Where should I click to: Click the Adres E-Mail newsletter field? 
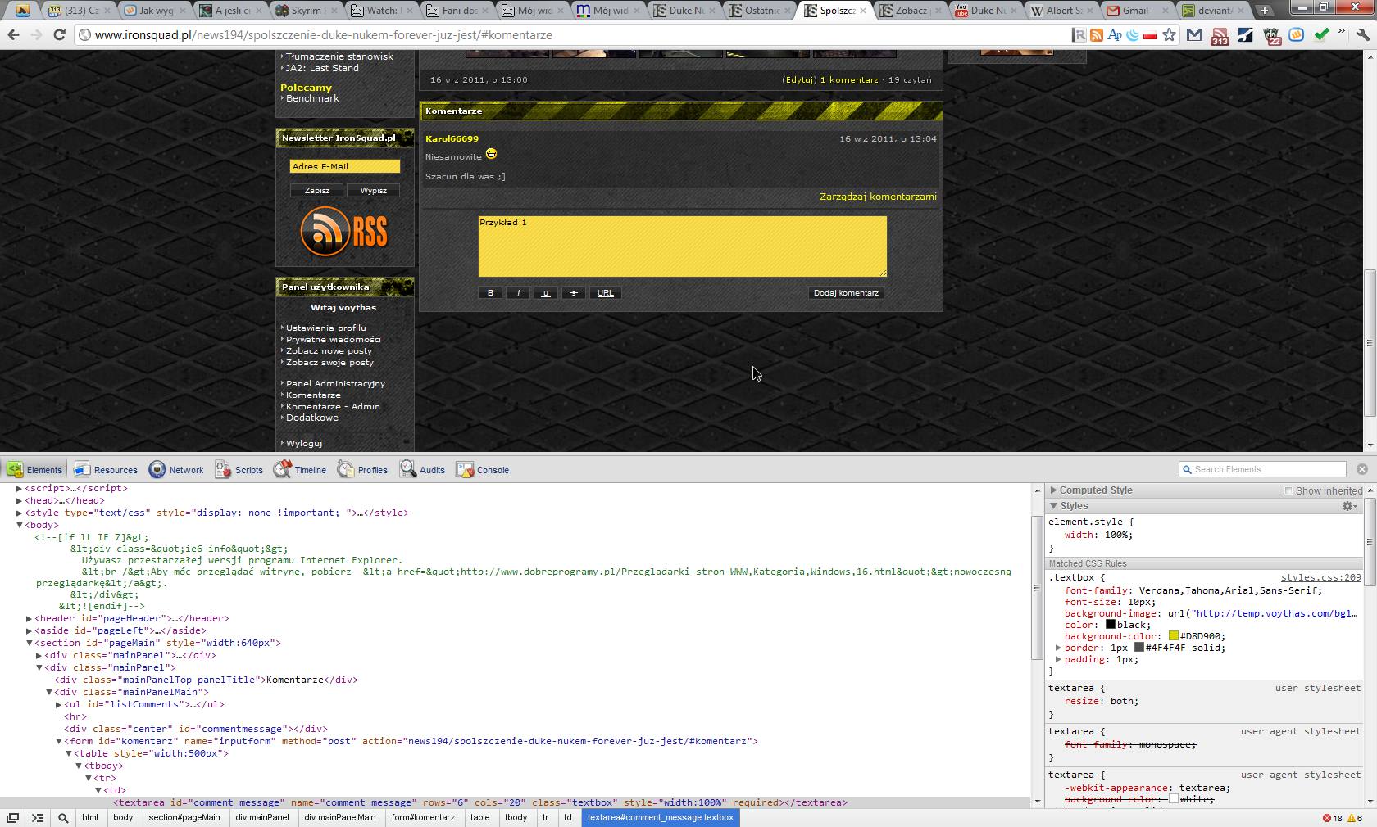(x=344, y=166)
